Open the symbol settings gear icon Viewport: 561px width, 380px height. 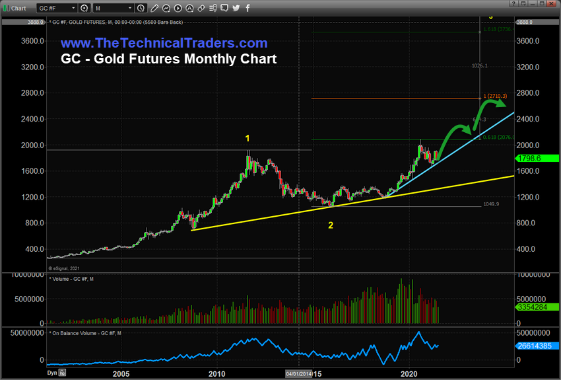[x=84, y=8]
